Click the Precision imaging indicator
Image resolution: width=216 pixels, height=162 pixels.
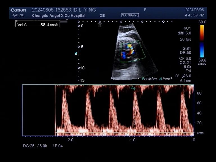click(x=149, y=79)
